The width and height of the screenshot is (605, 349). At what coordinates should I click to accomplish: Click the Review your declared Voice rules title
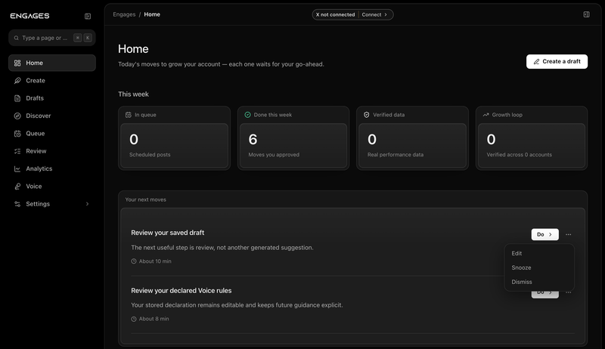coord(181,291)
